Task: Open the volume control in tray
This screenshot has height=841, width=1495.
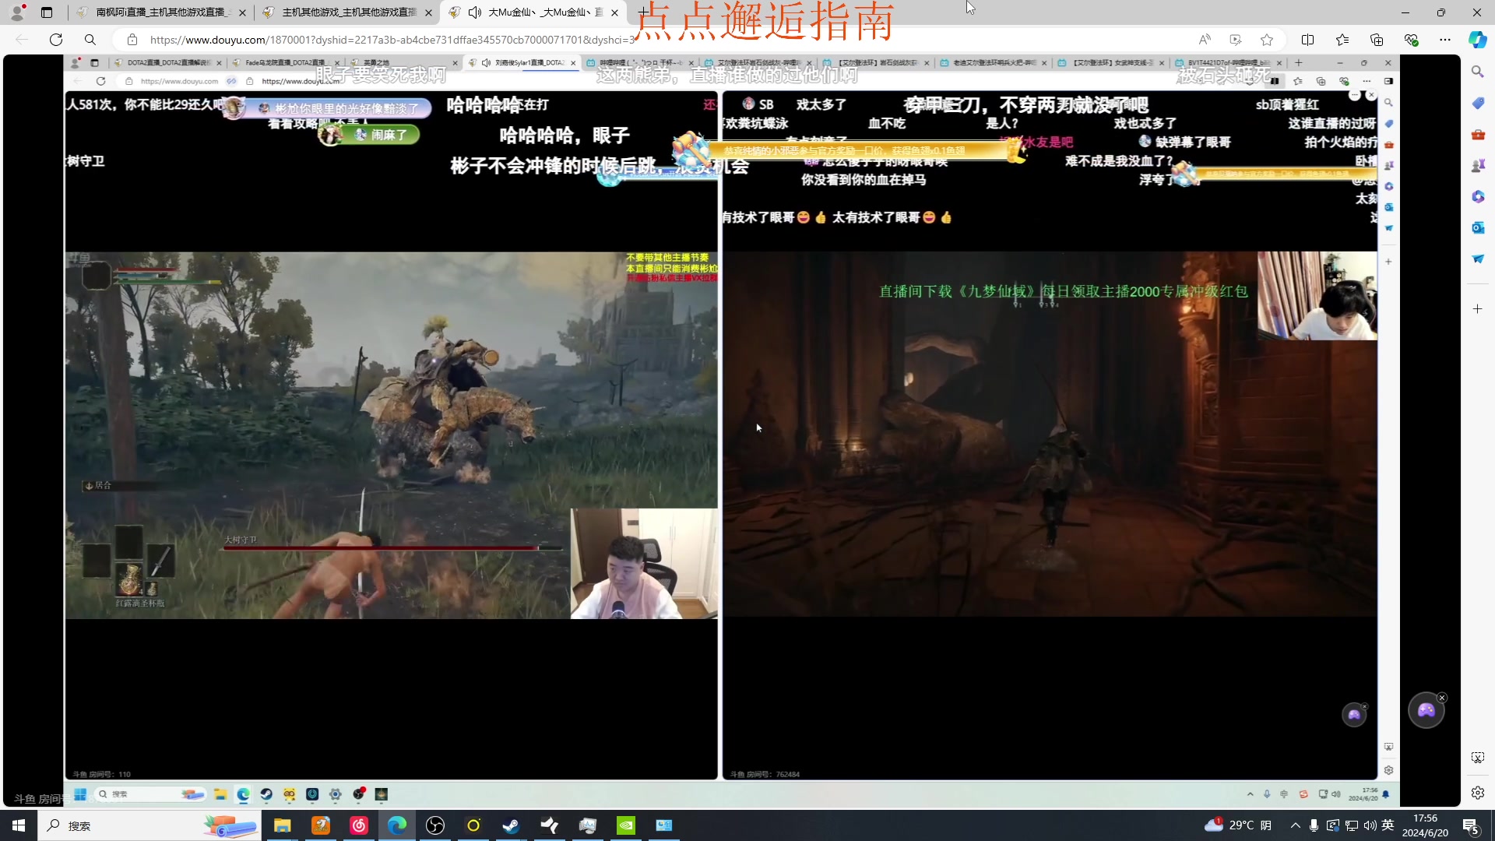Action: [1370, 825]
